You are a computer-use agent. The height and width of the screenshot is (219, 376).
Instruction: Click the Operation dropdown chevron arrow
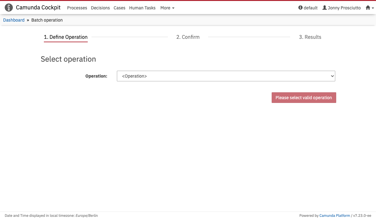tap(332, 76)
